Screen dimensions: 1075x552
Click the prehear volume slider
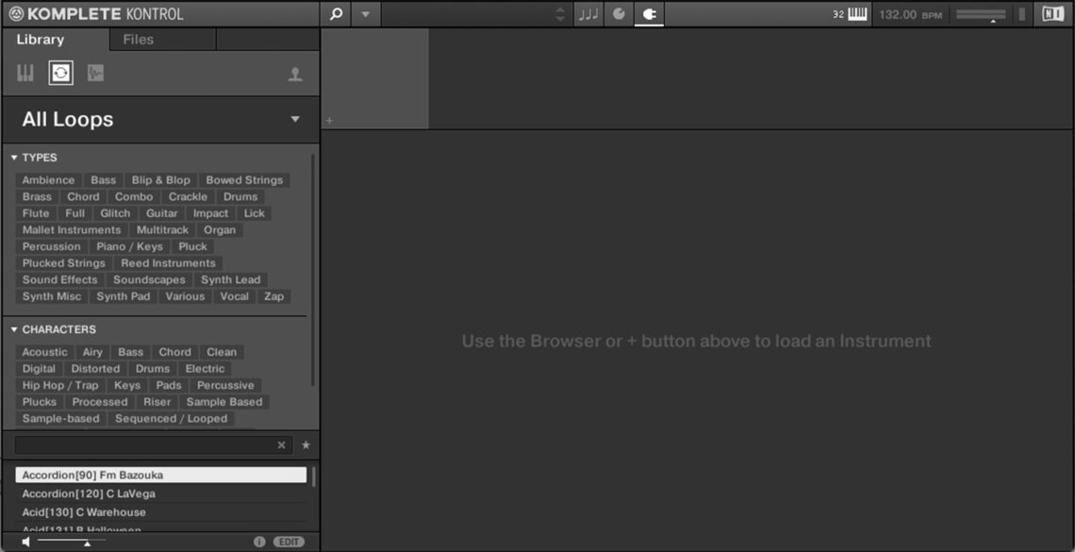[x=72, y=542]
